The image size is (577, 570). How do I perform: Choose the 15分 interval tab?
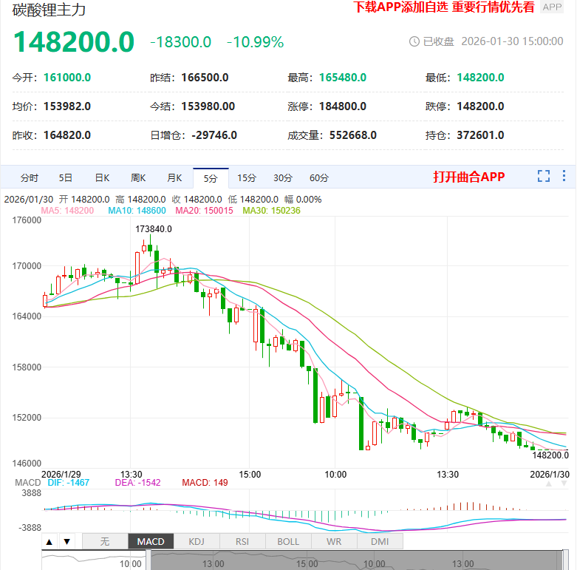tap(247, 178)
